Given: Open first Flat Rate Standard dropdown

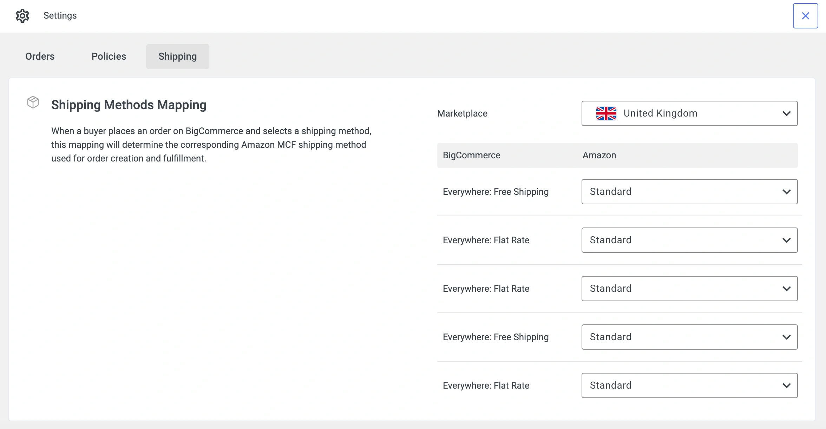Looking at the screenshot, I should tap(689, 240).
